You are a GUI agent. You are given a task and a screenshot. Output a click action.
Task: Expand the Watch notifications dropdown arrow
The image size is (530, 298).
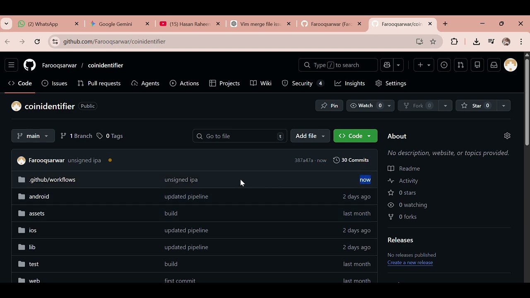click(x=389, y=106)
